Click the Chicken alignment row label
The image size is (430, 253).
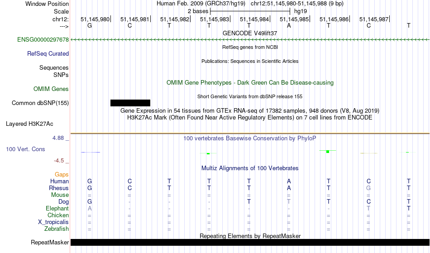58,215
